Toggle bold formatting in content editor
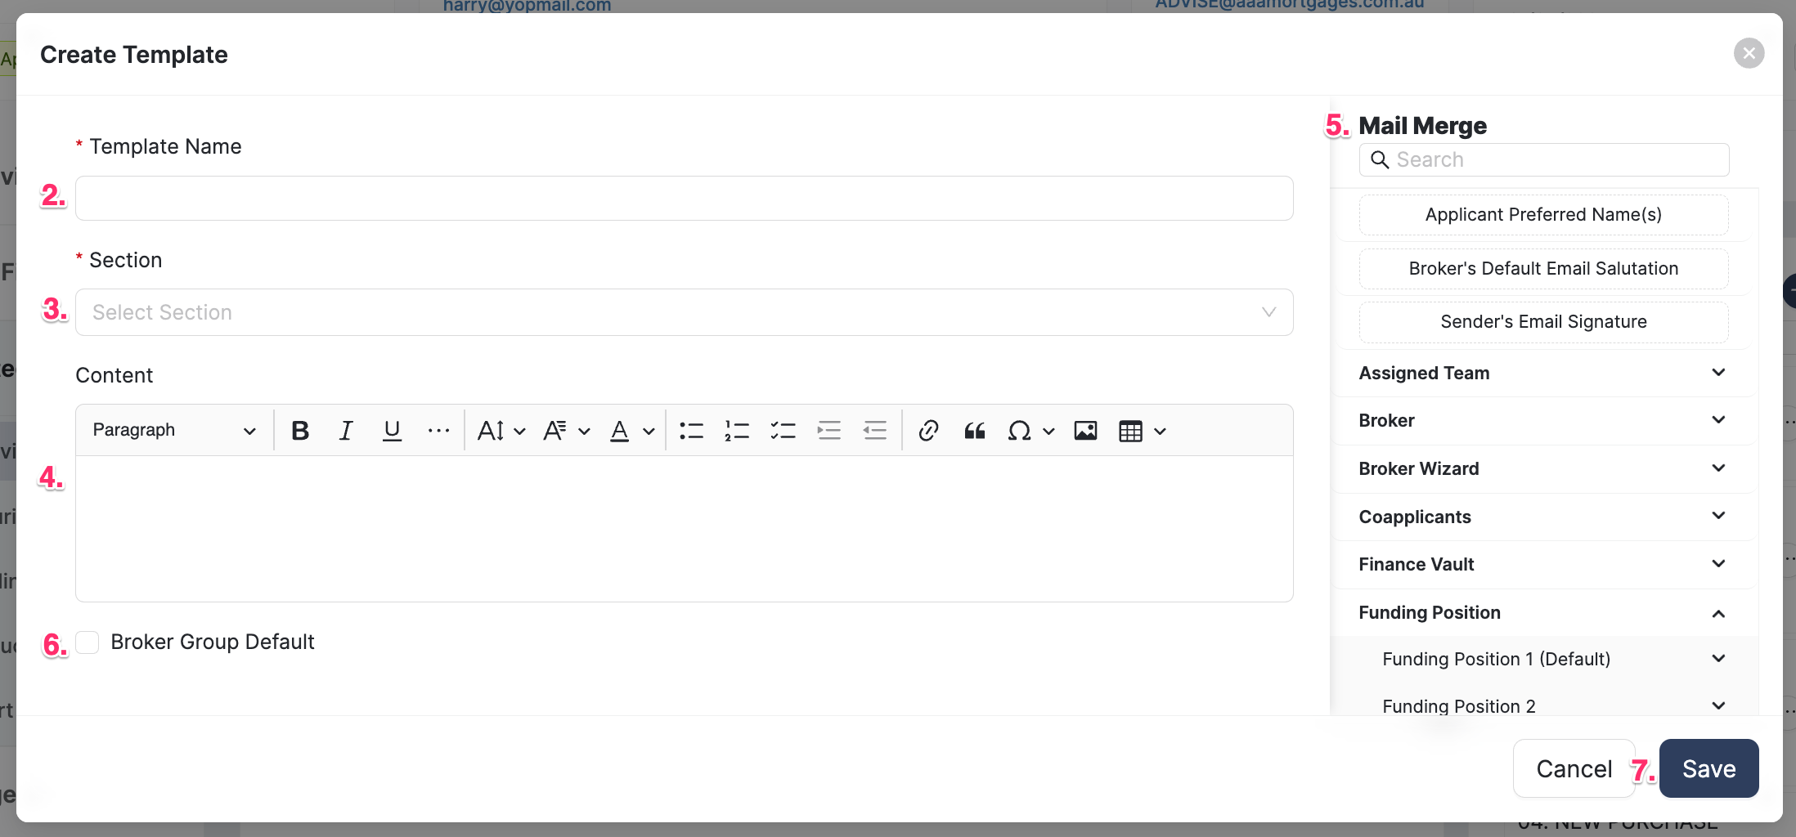Screen dimensions: 1796x837 pyautogui.click(x=300, y=431)
